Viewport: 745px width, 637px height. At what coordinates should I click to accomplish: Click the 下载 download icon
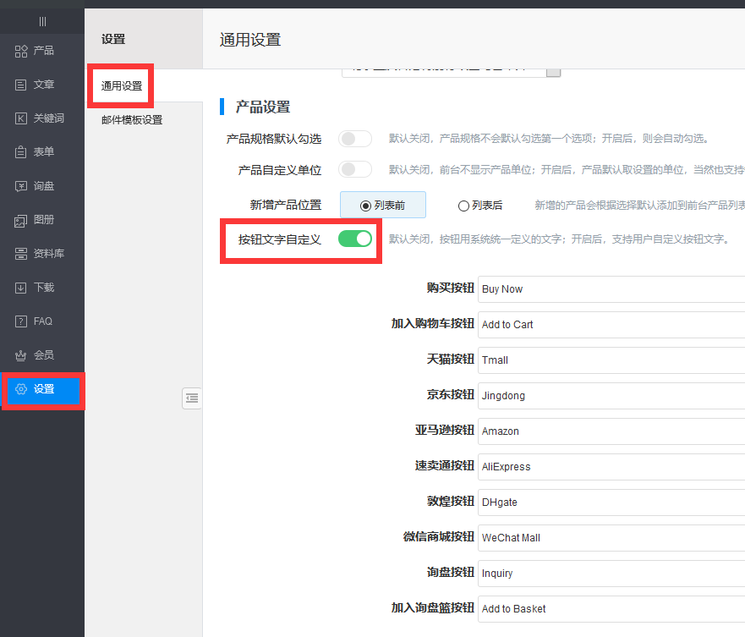coord(21,288)
